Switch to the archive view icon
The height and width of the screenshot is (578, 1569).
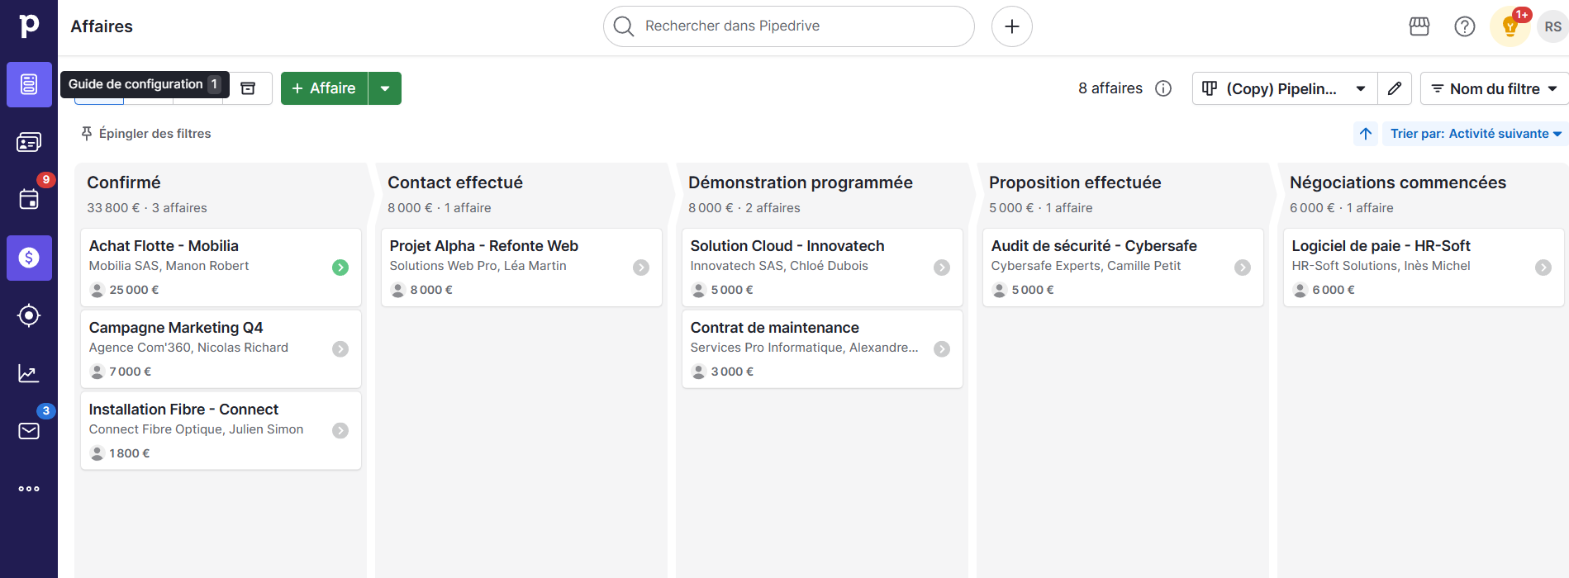click(248, 88)
